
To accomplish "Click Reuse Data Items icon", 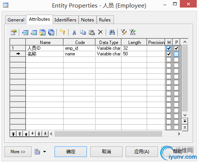I will (51, 32).
